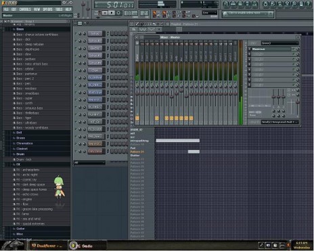
Task: Click the clip block on Pattern 21 row
Action: [x=194, y=152]
